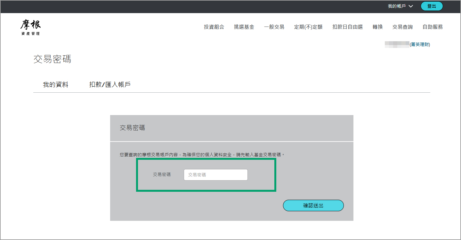Click the 轉換 navigation item
The height and width of the screenshot is (240, 461).
click(377, 27)
